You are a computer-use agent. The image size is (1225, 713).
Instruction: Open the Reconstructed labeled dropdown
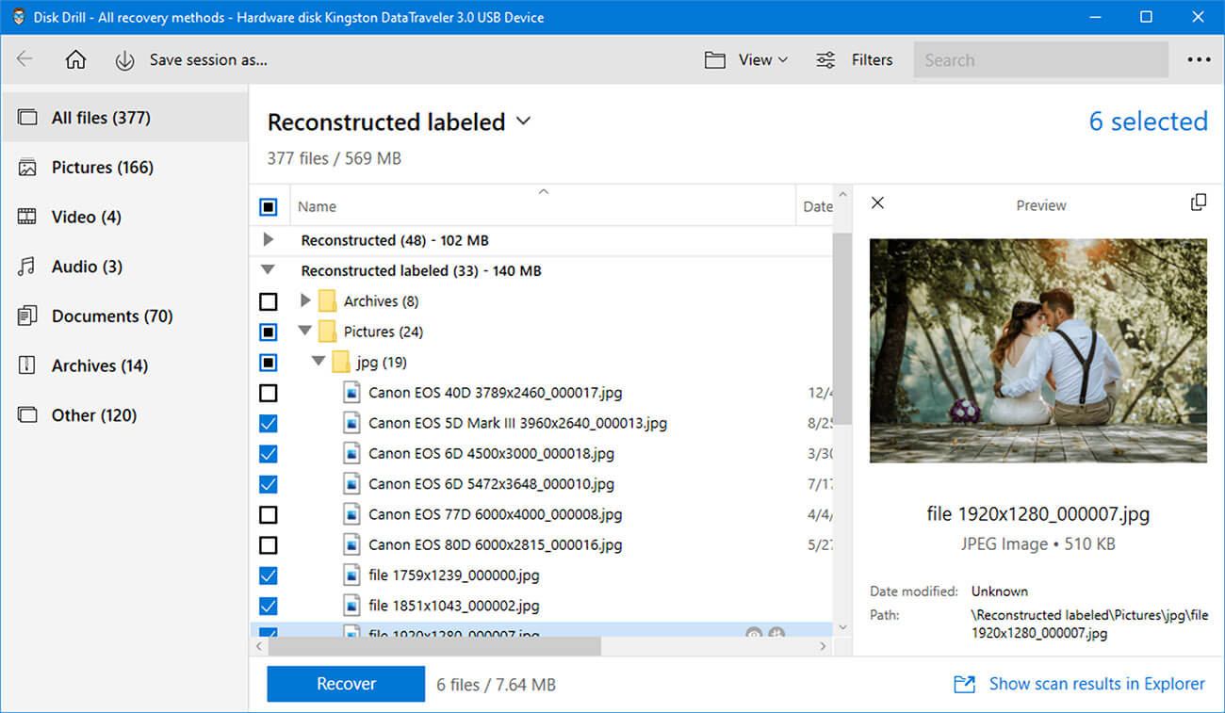point(524,122)
